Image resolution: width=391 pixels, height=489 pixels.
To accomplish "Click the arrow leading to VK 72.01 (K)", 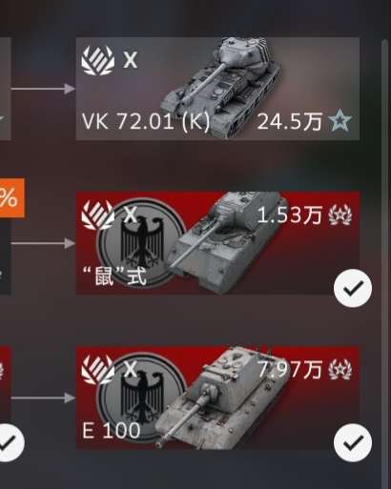I will [x=43, y=89].
